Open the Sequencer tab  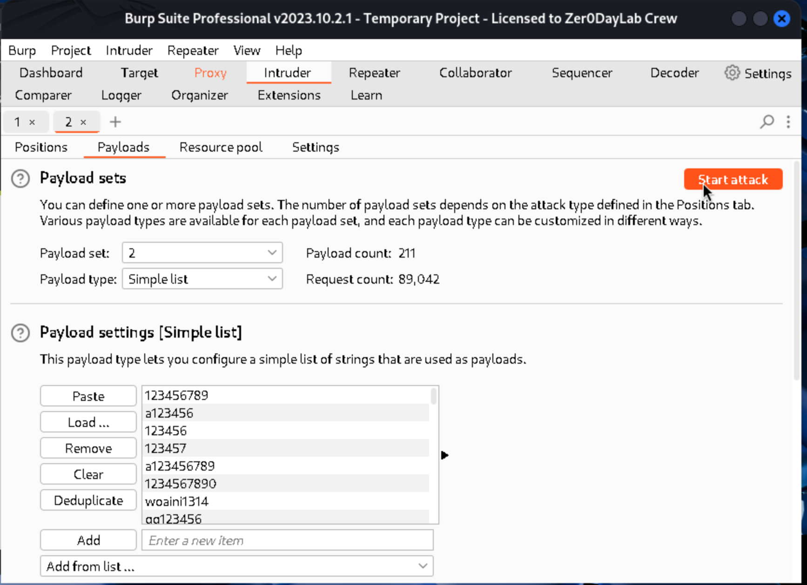[x=582, y=73]
